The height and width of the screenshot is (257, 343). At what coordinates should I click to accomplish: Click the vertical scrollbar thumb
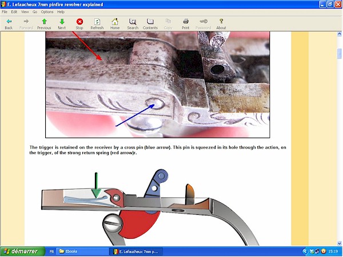[x=339, y=54]
